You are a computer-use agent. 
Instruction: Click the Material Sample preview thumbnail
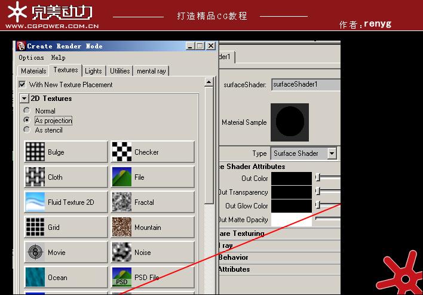[x=290, y=122]
